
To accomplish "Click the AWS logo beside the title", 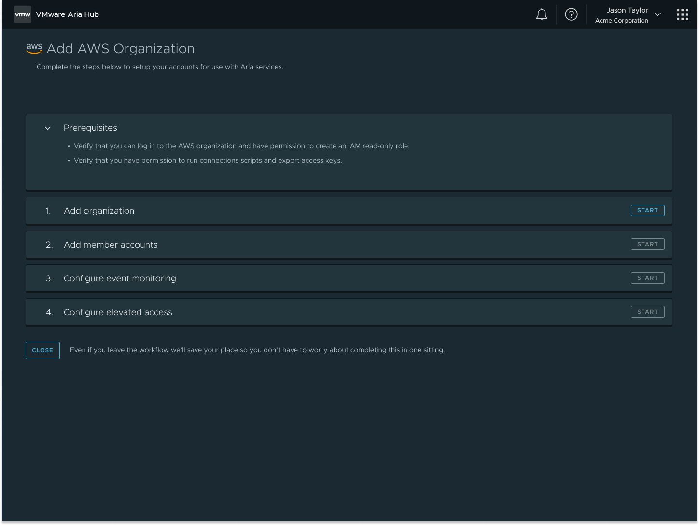I will [34, 48].
